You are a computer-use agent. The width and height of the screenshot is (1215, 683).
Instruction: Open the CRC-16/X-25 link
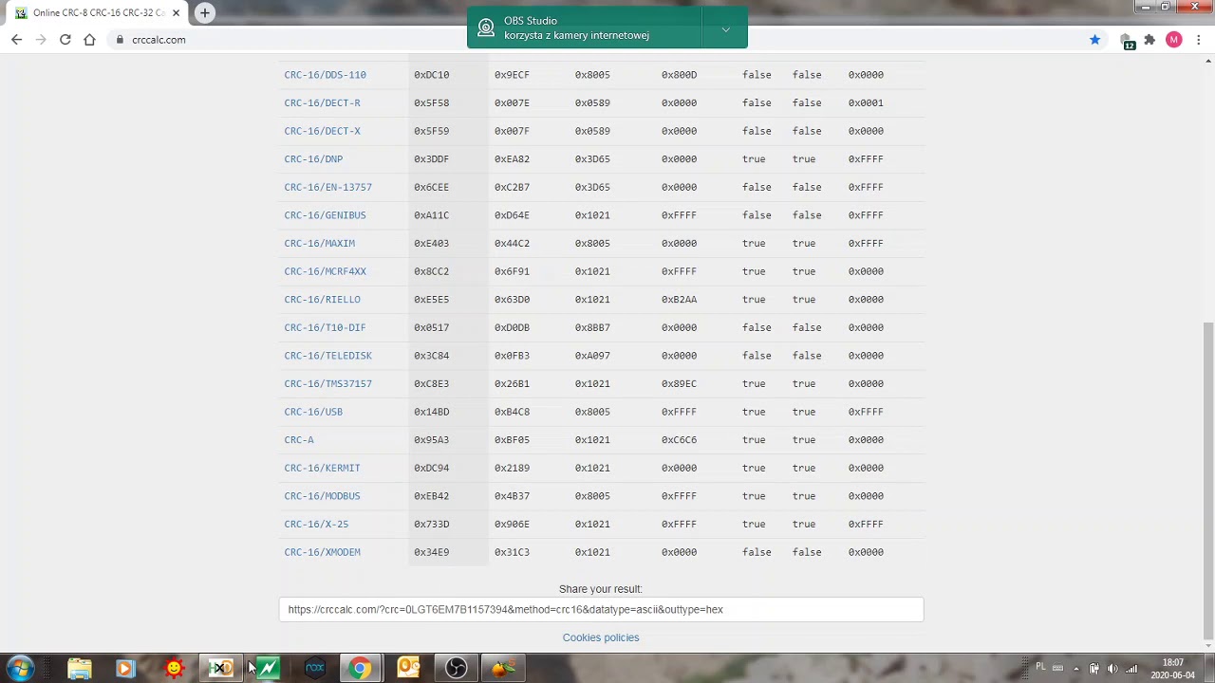[x=316, y=524]
